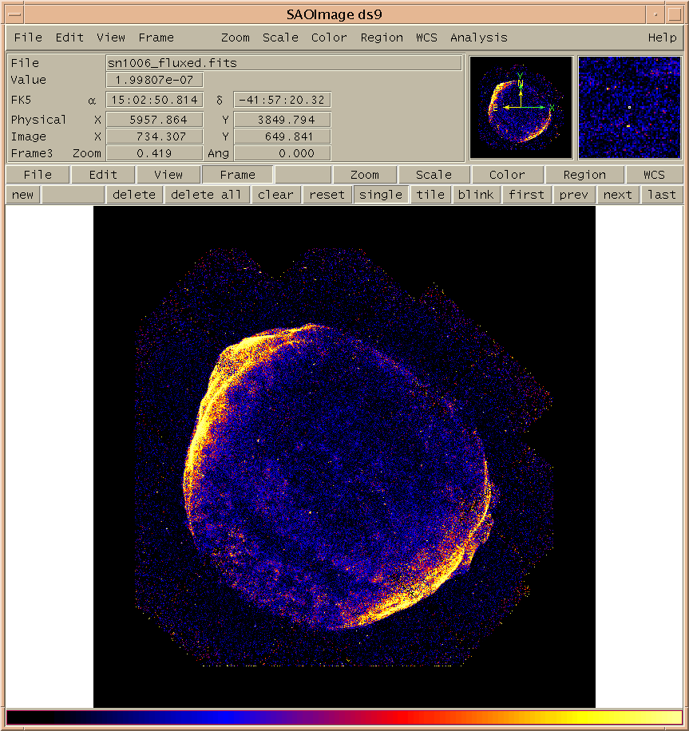The image size is (689, 731).
Task: Click the file name field sn1006_fluxed.fits
Action: point(283,63)
